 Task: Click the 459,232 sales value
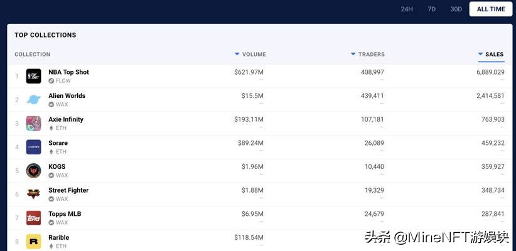493,143
